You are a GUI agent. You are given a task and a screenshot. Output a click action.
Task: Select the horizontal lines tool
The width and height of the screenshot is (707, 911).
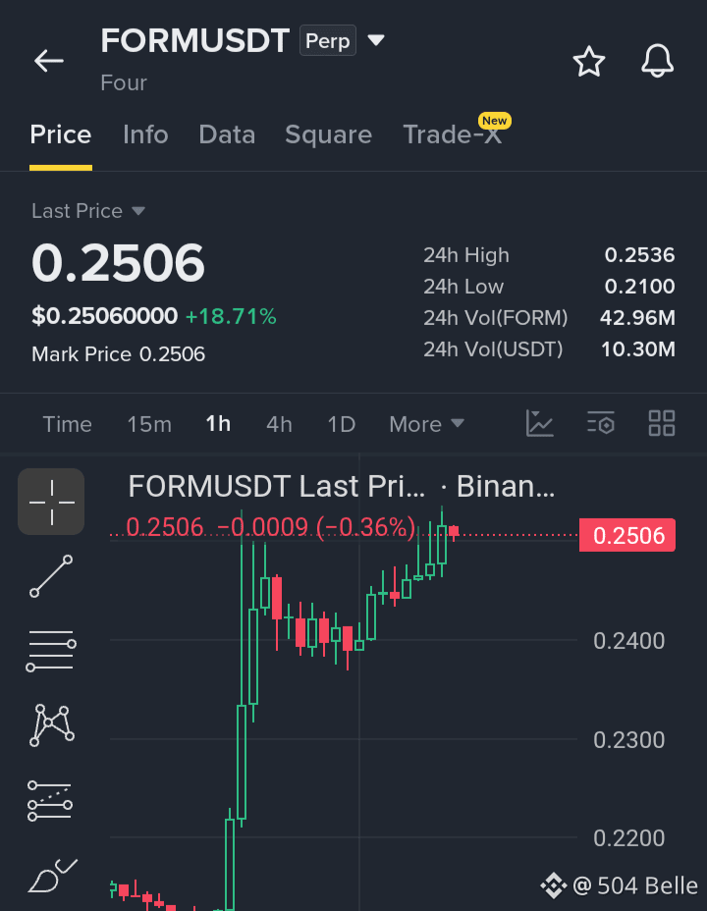(x=51, y=651)
